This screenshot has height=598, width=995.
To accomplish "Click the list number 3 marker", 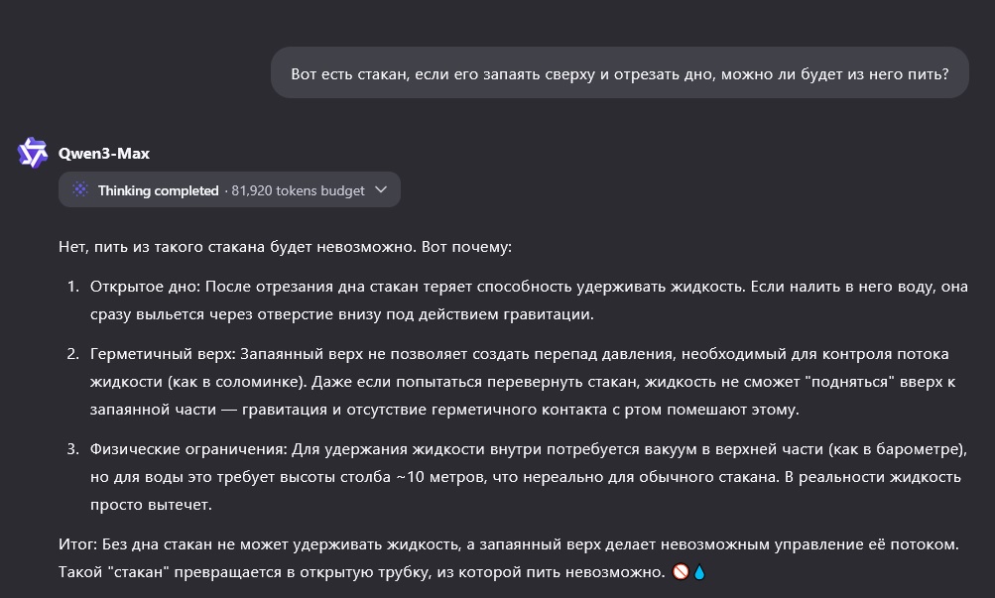I will (x=72, y=449).
